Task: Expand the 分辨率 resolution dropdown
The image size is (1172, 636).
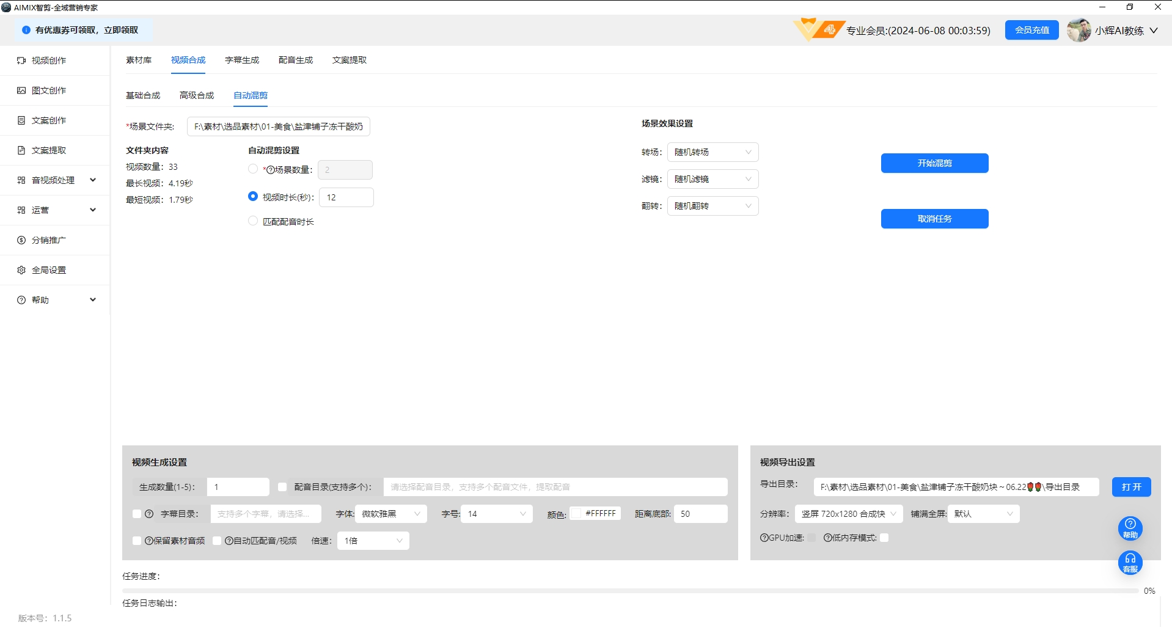Action: click(848, 514)
